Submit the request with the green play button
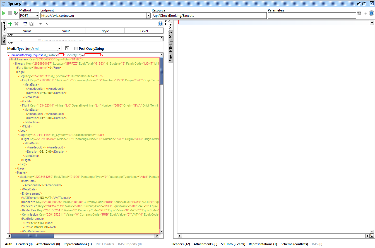Viewport: 375px width, 248px height. coord(4,13)
